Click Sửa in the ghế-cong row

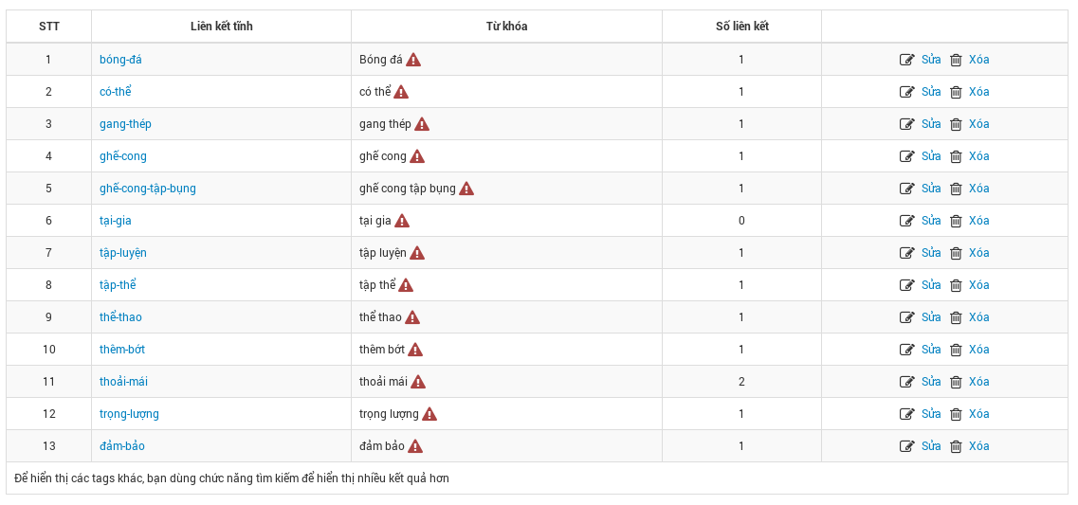[931, 156]
